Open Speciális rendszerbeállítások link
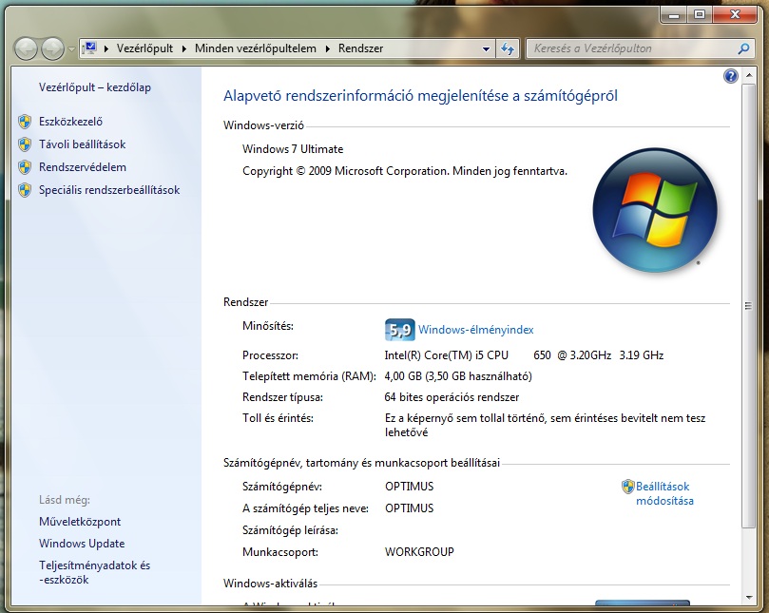 click(x=109, y=190)
